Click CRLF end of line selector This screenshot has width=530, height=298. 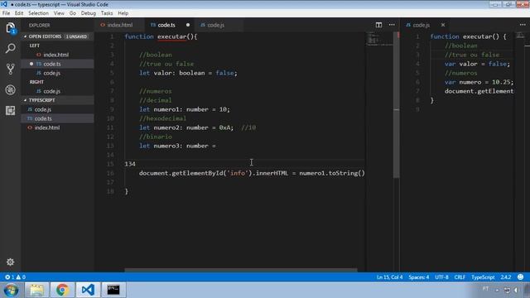[x=460, y=277]
